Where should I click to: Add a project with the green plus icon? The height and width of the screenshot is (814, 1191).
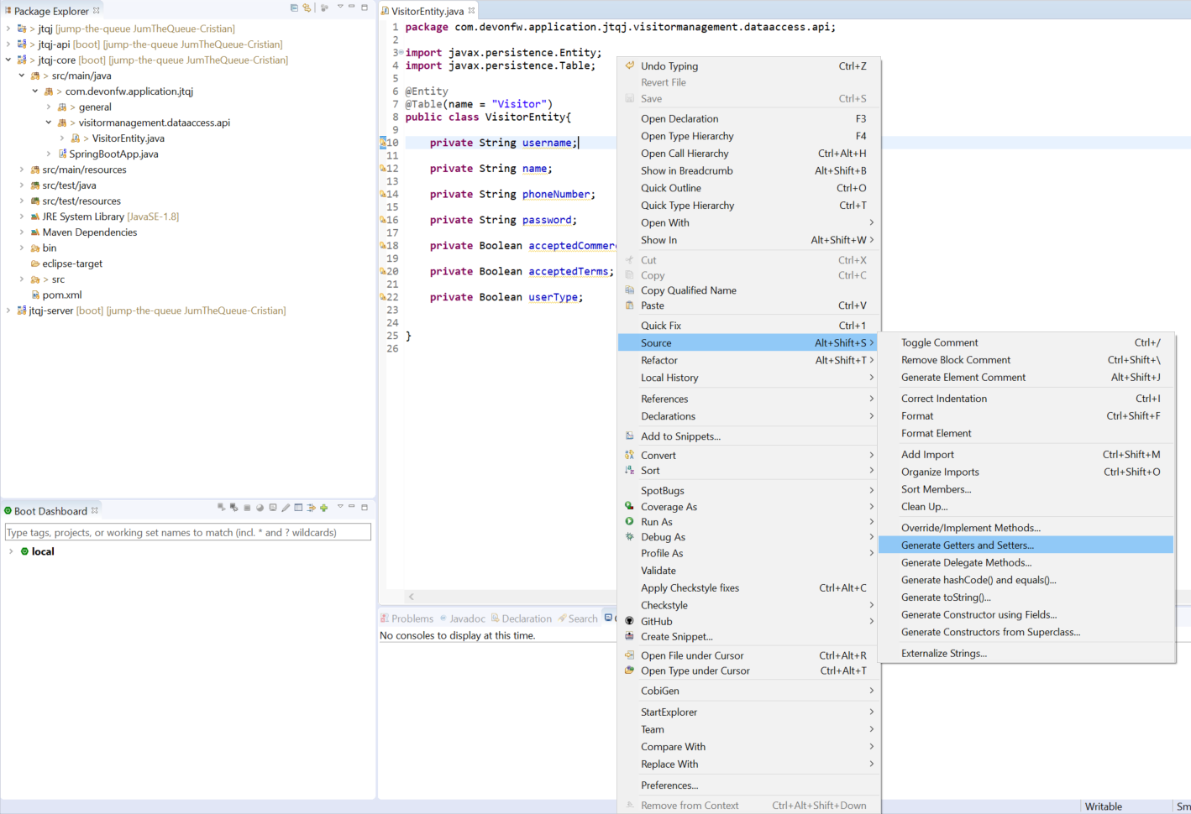tap(323, 509)
